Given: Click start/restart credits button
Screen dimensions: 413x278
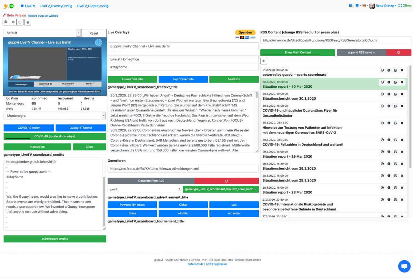Looking at the screenshot, I should click(x=55, y=239).
